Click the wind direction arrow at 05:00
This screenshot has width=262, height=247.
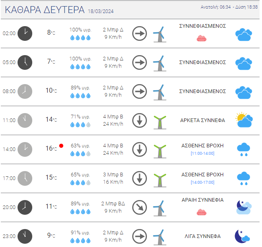(140, 62)
